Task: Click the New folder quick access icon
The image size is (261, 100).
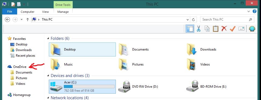Action: point(19,4)
